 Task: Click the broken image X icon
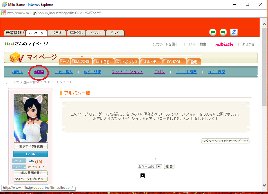[142, 175]
